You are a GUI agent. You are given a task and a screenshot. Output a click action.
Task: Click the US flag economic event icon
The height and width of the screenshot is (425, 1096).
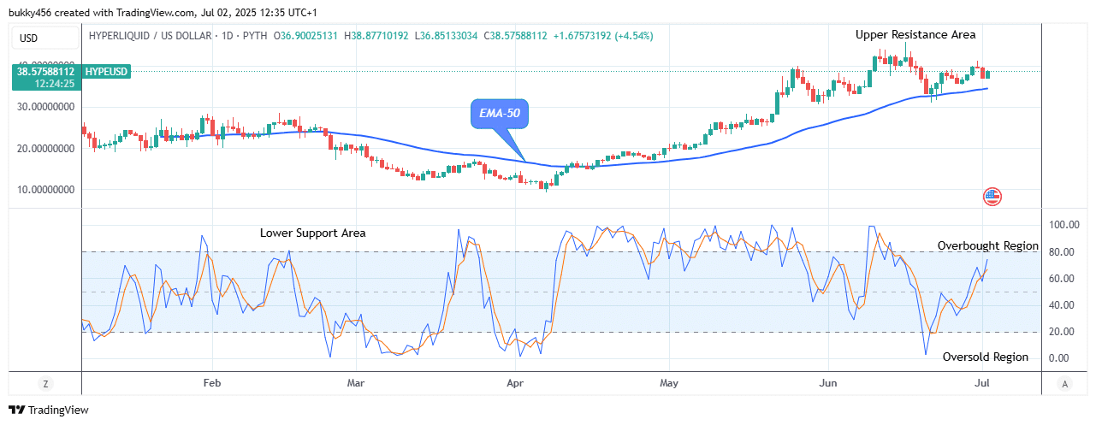(x=992, y=197)
